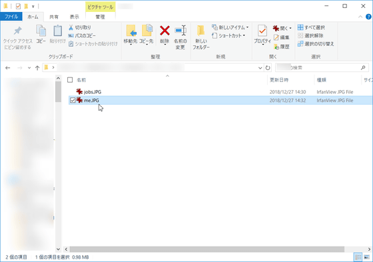
Task: Switch to Home (ホーム) tab
Action: pos(33,17)
